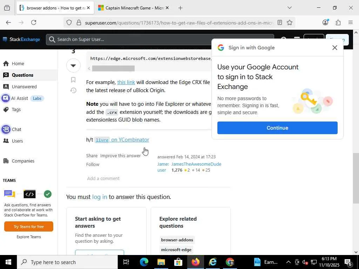Open File Explorer from taskbar
The height and width of the screenshot is (269, 359).
(161, 262)
